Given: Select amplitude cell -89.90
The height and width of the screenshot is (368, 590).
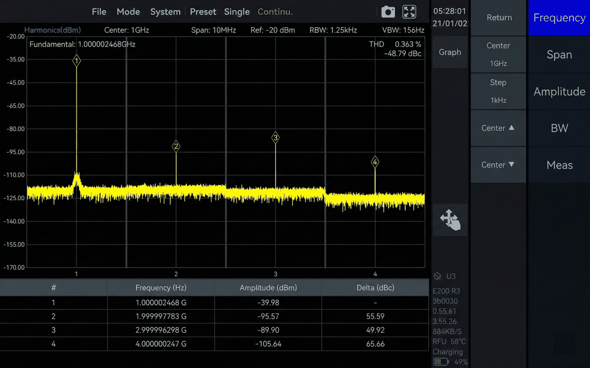Looking at the screenshot, I should click(268, 330).
